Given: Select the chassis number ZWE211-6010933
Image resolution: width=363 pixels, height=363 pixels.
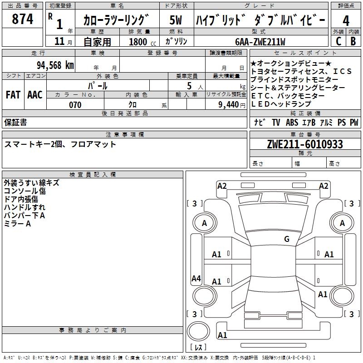Looking at the screenshot, I should click(x=305, y=144).
